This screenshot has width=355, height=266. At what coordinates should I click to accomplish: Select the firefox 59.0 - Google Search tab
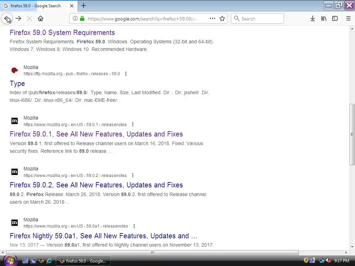(39, 6)
